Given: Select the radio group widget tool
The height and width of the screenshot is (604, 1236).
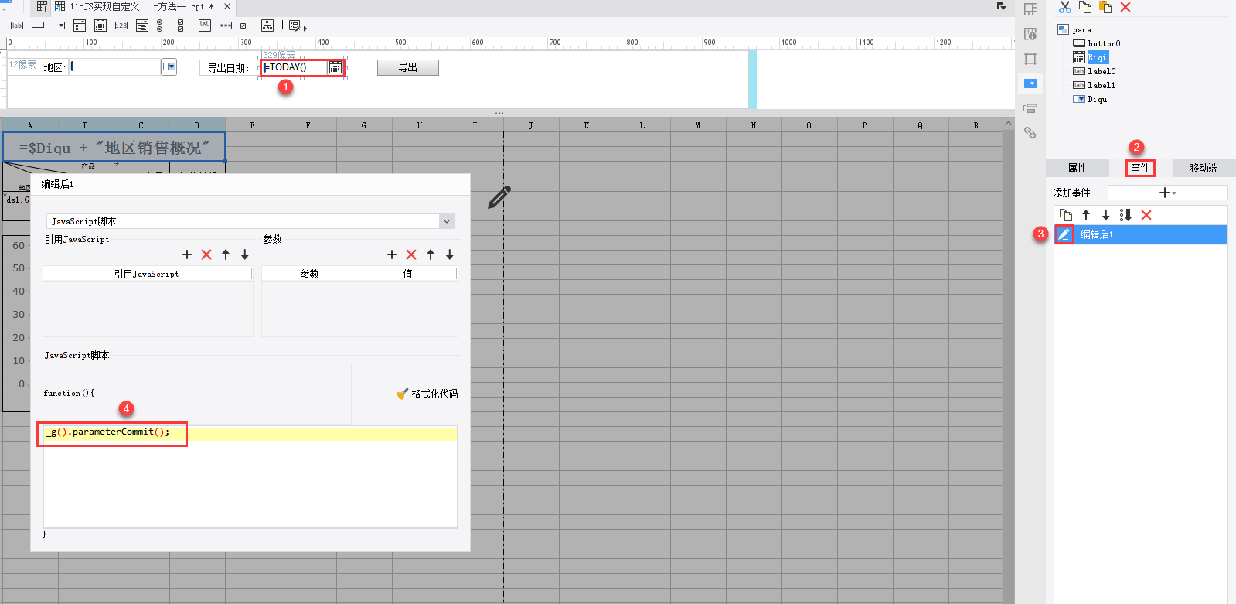Looking at the screenshot, I should (x=162, y=26).
